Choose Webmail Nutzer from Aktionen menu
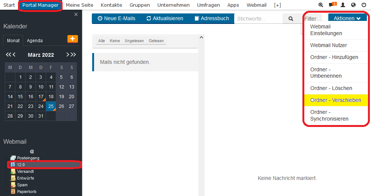371x196 pixels. click(336, 45)
